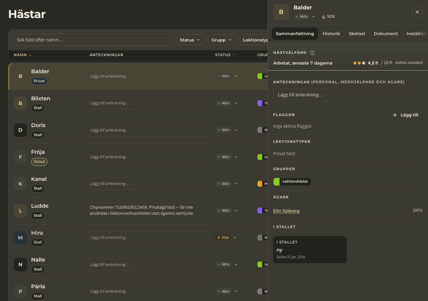Switch to the Historik tab
Viewport: 428px width, 301px height.
pos(331,33)
